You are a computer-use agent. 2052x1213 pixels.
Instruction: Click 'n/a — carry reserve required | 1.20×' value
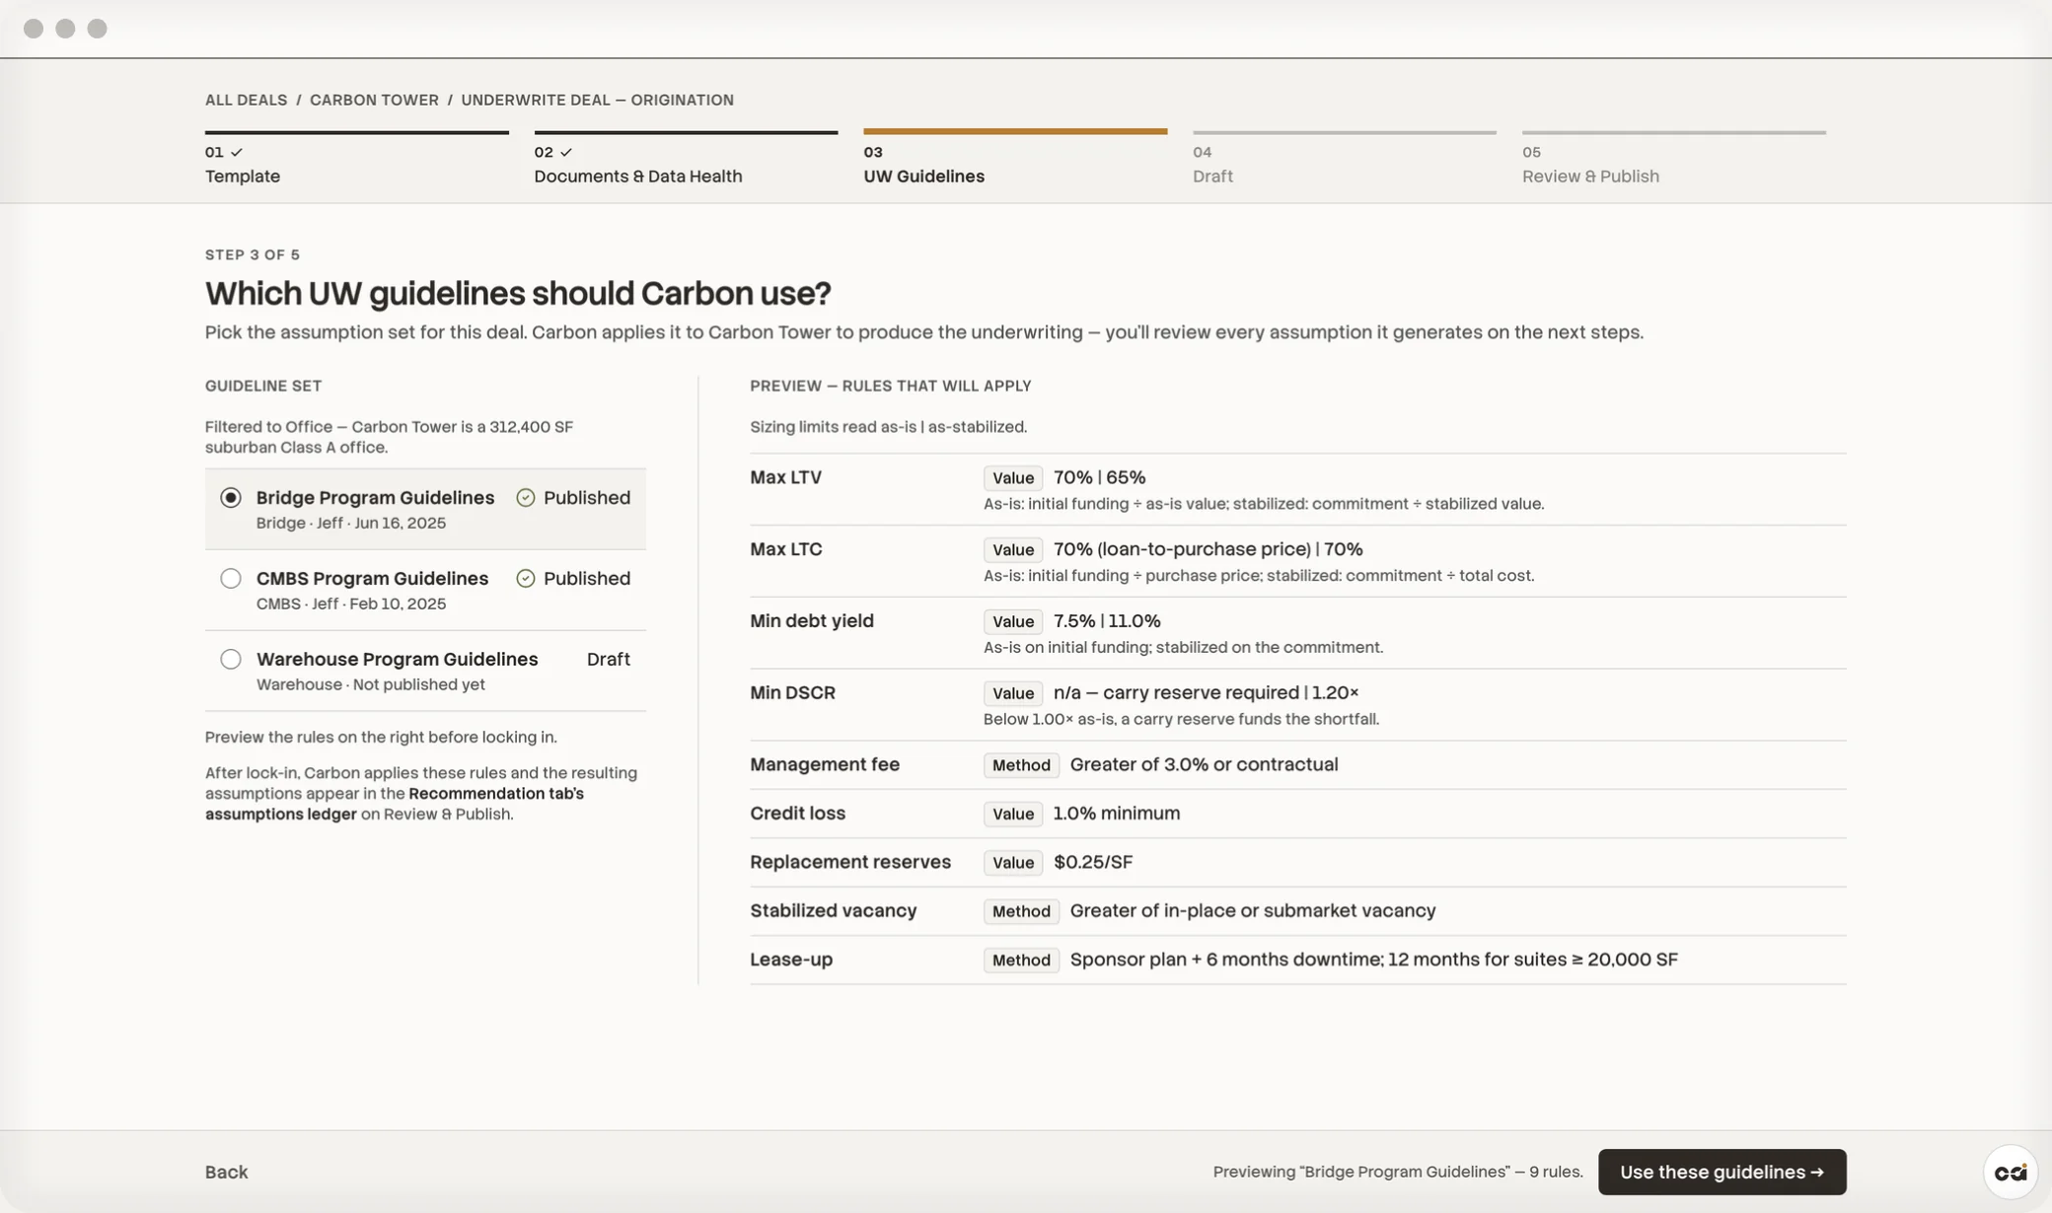1206,692
